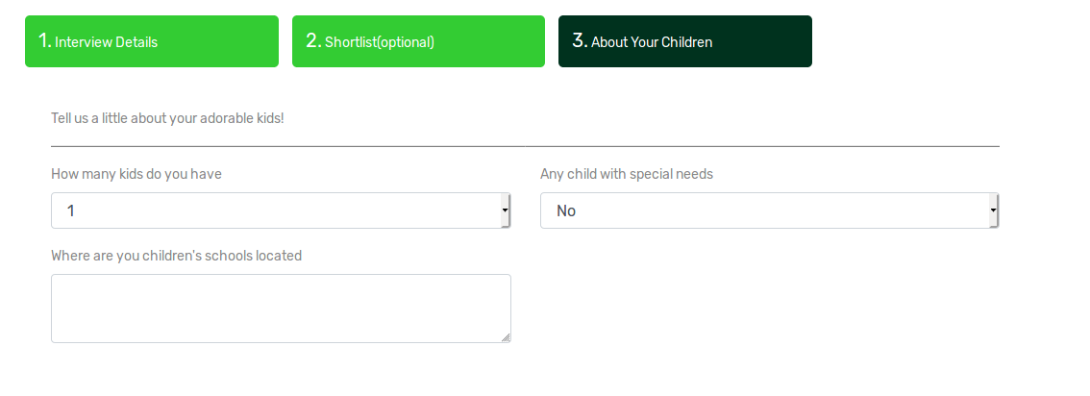Viewport: 1090px width, 396px height.
Task: Click the selected value 'No' in the select
Action: coord(566,210)
